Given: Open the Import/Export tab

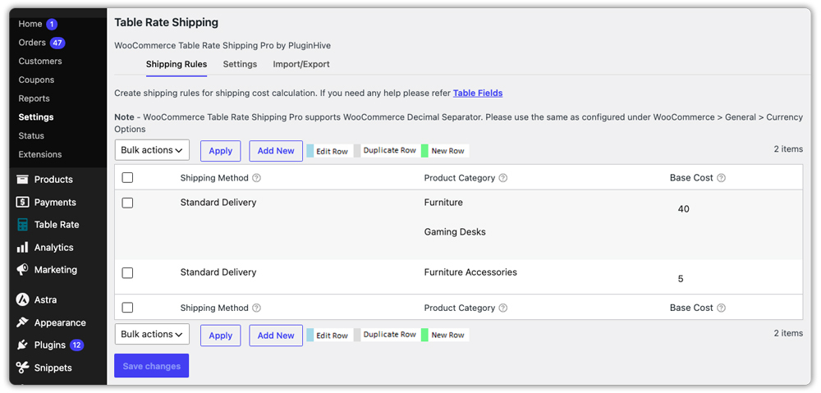Looking at the screenshot, I should [x=301, y=64].
